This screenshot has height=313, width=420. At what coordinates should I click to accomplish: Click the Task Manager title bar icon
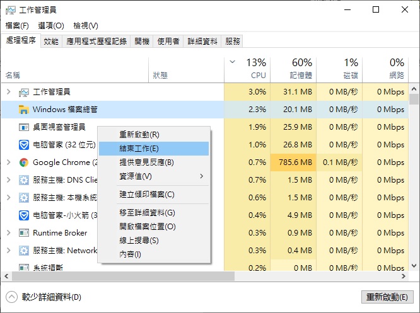[11, 10]
